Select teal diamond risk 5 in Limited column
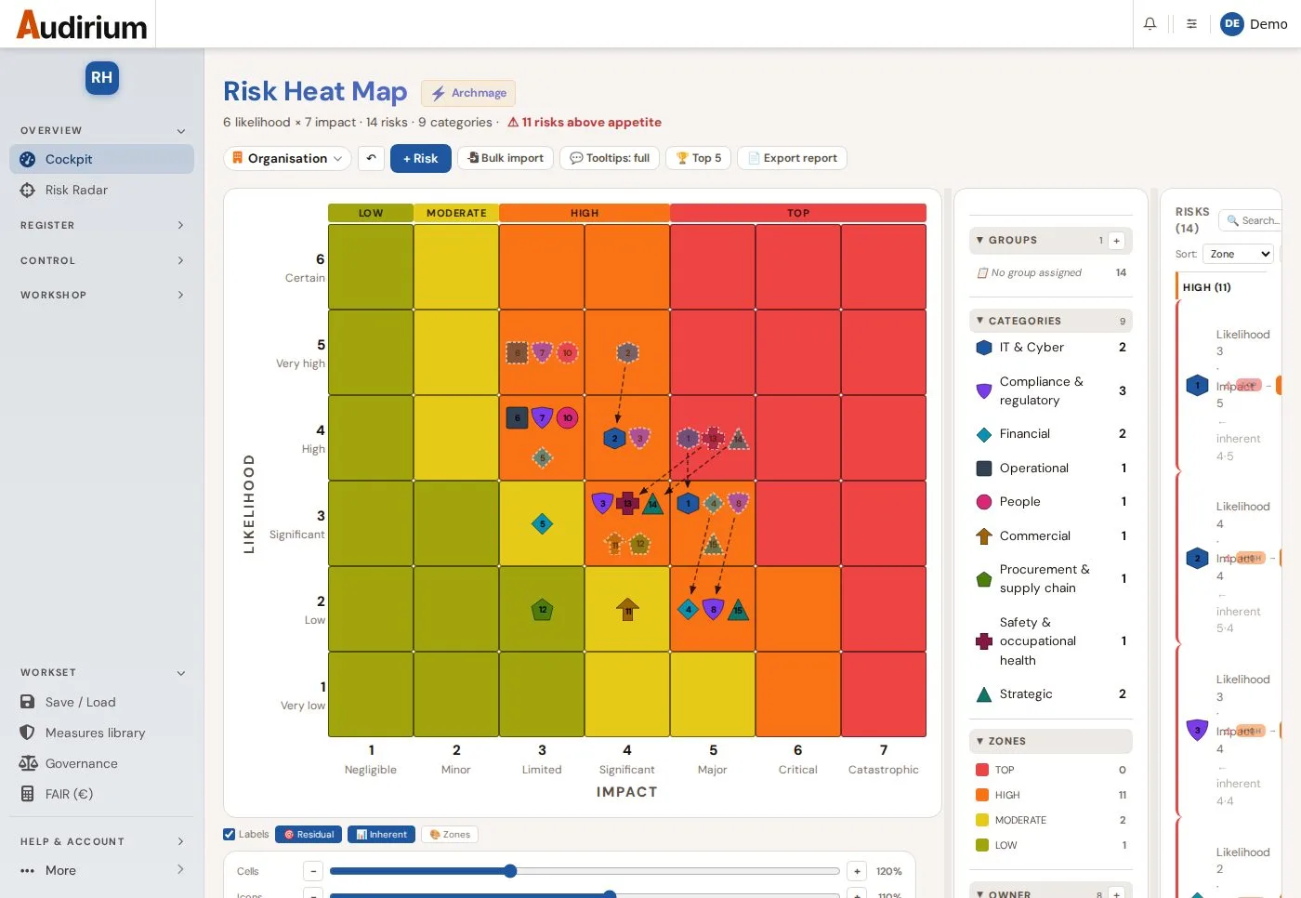 click(543, 524)
